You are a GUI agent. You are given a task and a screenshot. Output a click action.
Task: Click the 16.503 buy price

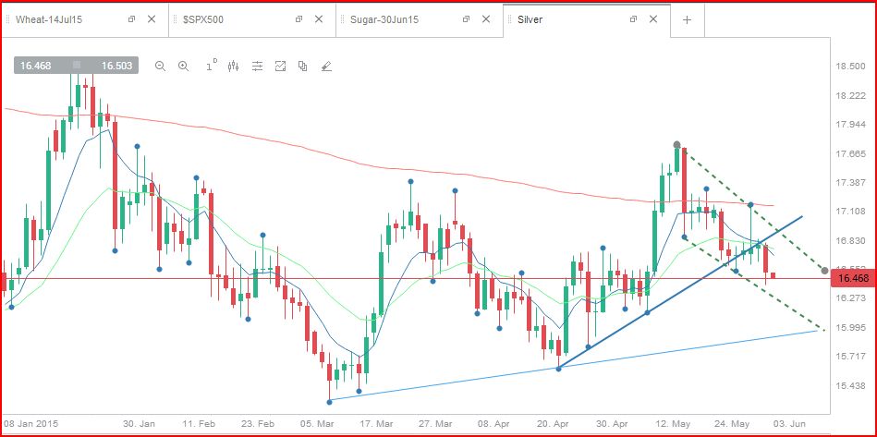pyautogui.click(x=116, y=66)
